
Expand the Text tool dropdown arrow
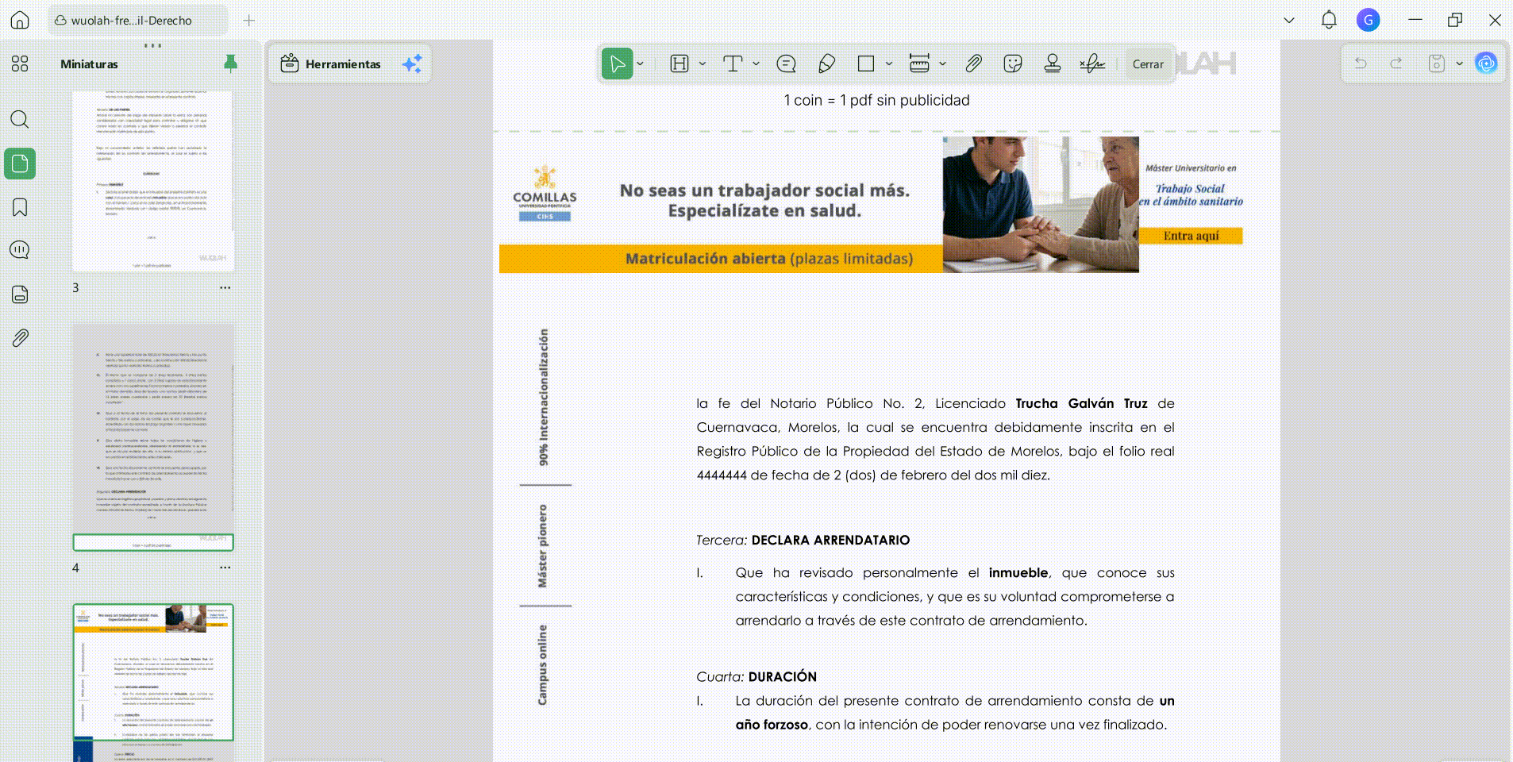tap(756, 63)
